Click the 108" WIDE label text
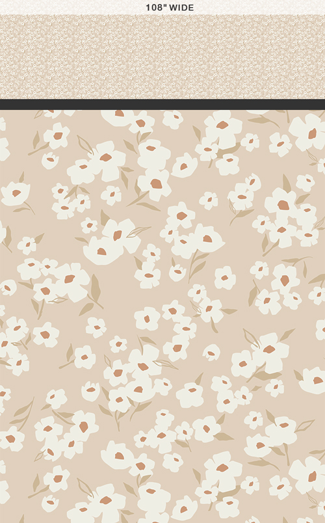This screenshot has height=523, width=325. [170, 7]
